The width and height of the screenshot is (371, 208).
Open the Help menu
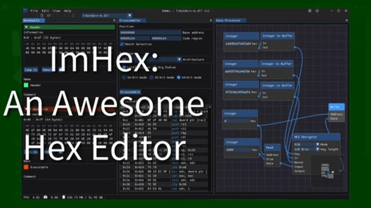click(x=68, y=11)
